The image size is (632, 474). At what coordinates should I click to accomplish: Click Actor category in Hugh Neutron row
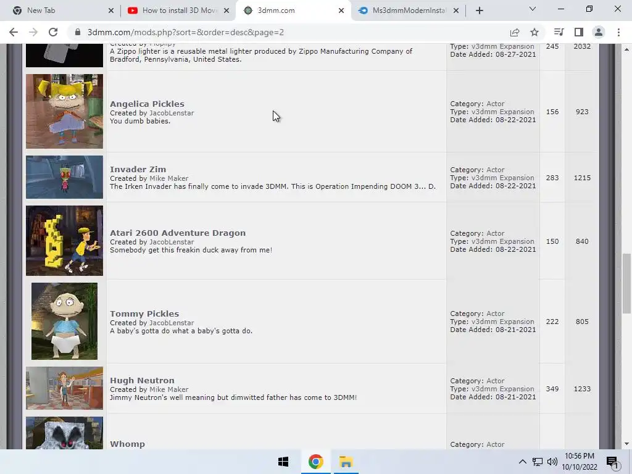click(x=496, y=381)
